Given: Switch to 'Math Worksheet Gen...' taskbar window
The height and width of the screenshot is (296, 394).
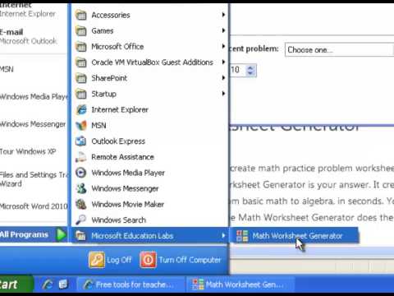Looking at the screenshot, I should tap(241, 284).
